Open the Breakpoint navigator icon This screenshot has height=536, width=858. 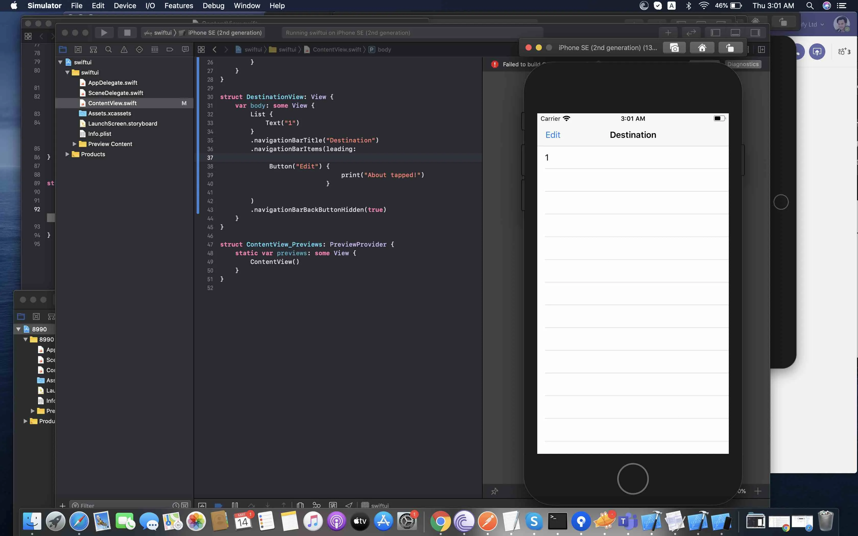(170, 50)
